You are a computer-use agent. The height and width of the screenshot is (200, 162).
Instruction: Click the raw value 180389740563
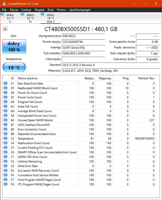144,138
